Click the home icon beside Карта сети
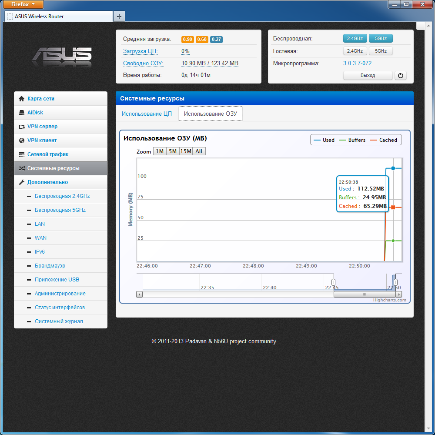This screenshot has width=435, height=435. [x=21, y=98]
